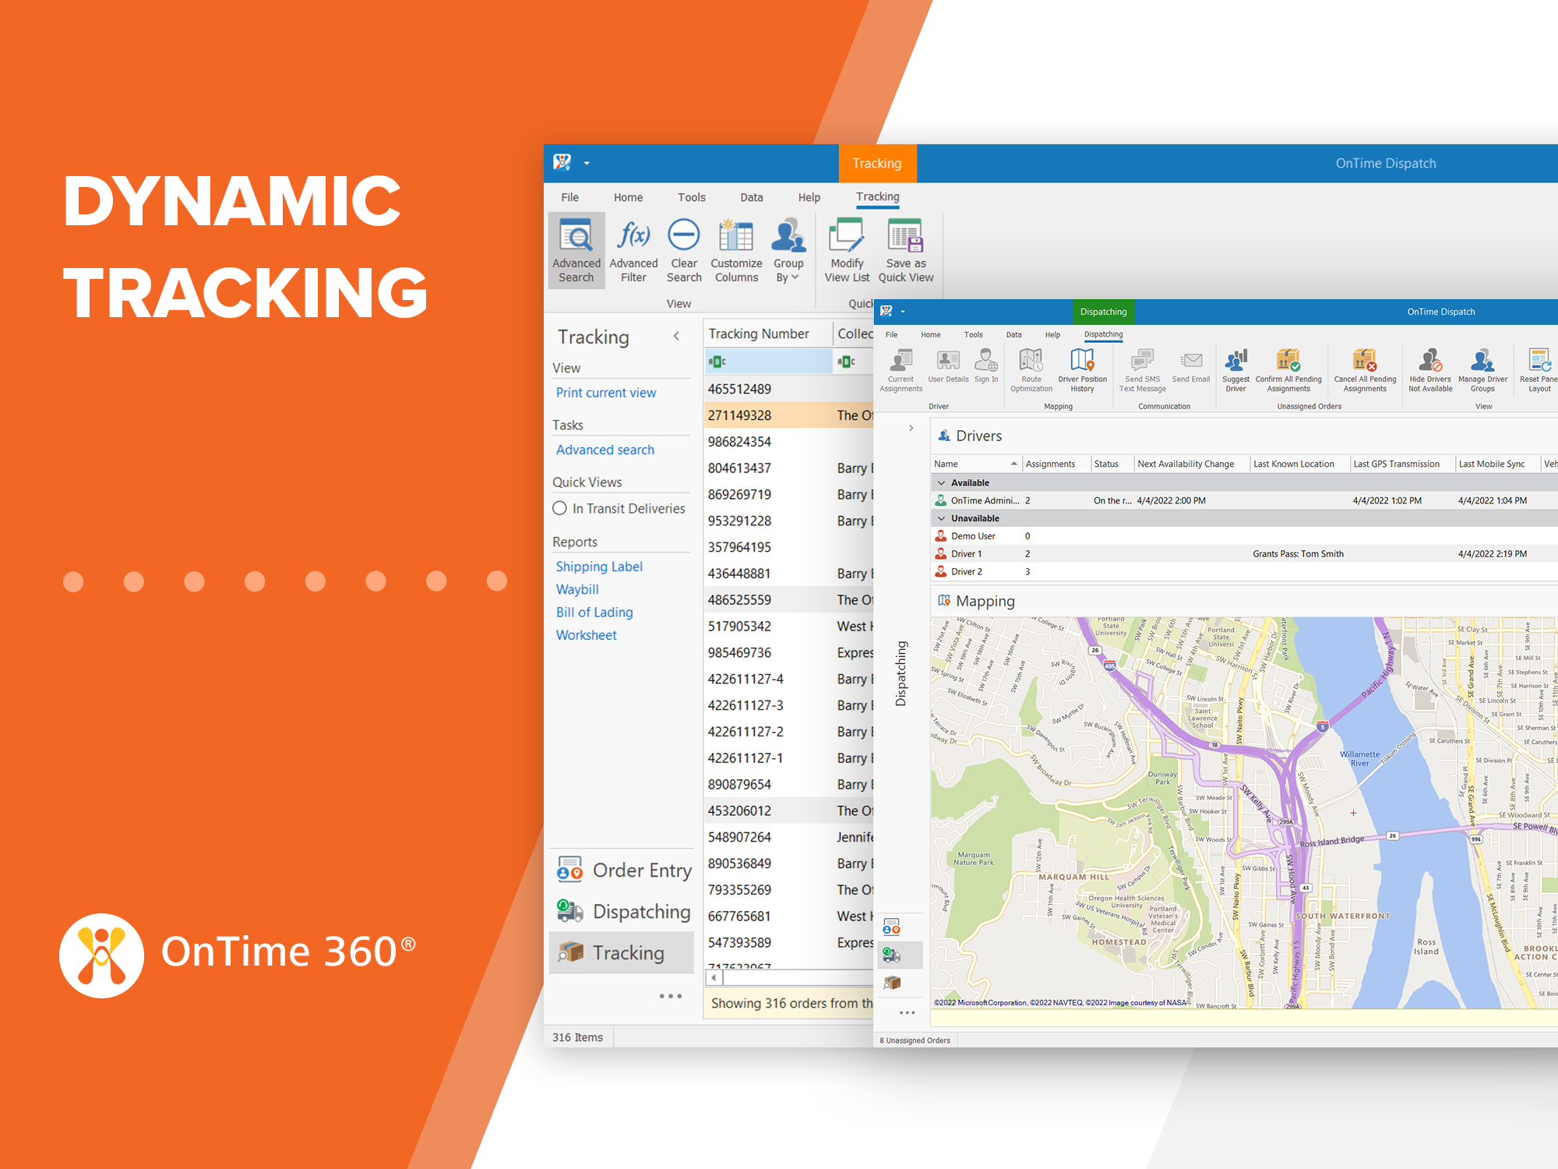Collapse the Available drivers group
This screenshot has width=1558, height=1169.
pyautogui.click(x=942, y=482)
